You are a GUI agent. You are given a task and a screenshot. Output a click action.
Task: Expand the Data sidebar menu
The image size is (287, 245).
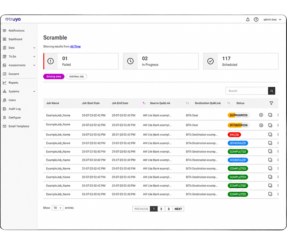pyautogui.click(x=34, y=48)
